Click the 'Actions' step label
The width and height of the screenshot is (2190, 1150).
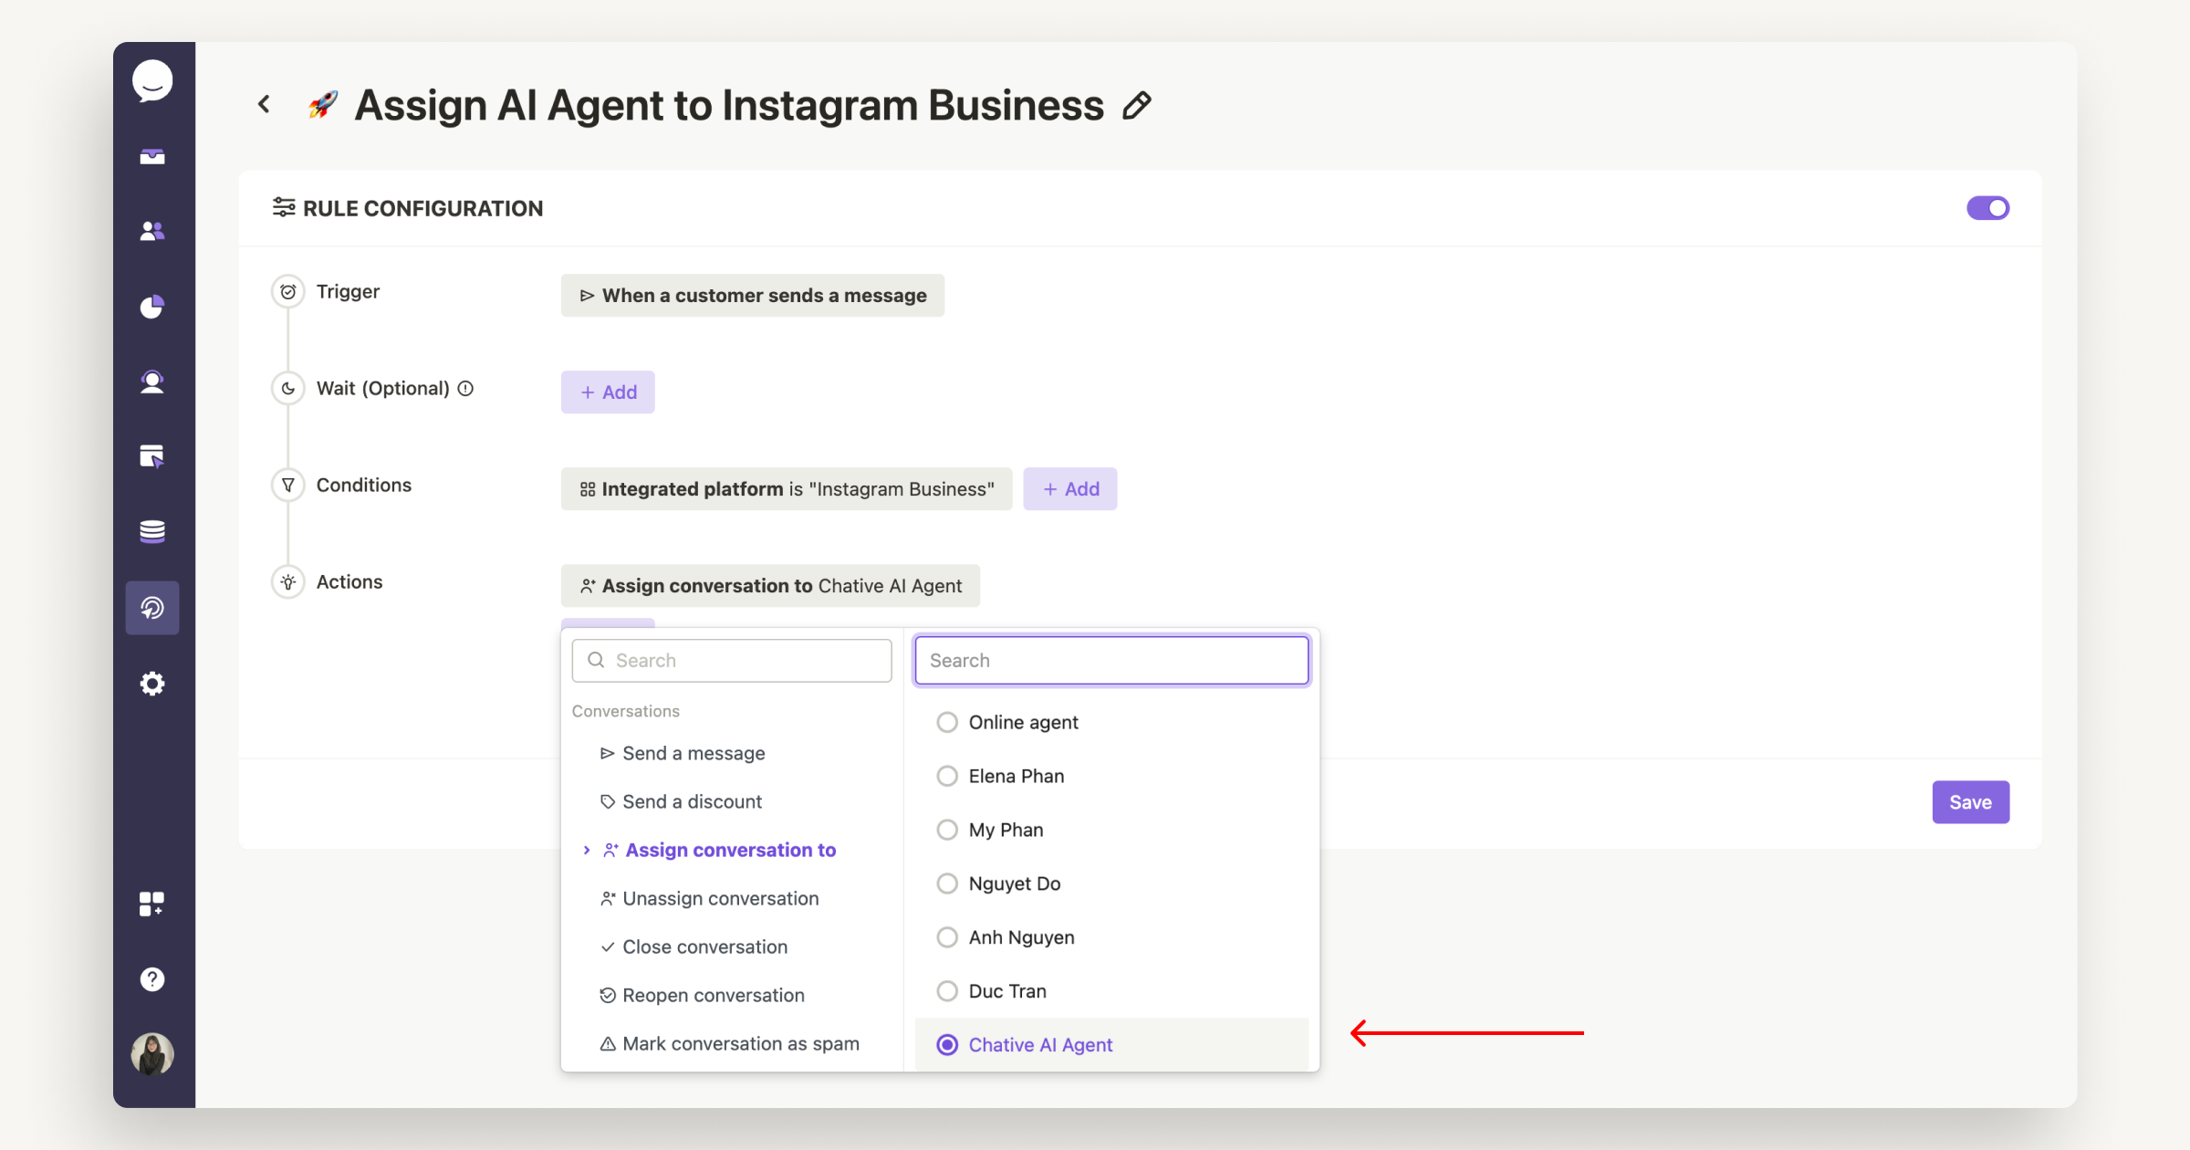pos(349,582)
